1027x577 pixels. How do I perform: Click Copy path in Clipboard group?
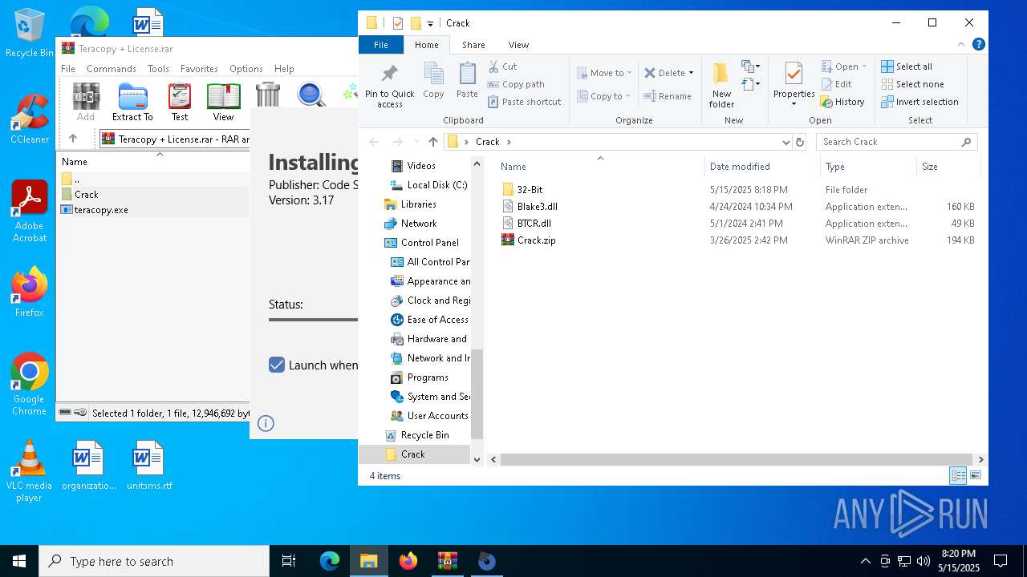click(x=516, y=84)
